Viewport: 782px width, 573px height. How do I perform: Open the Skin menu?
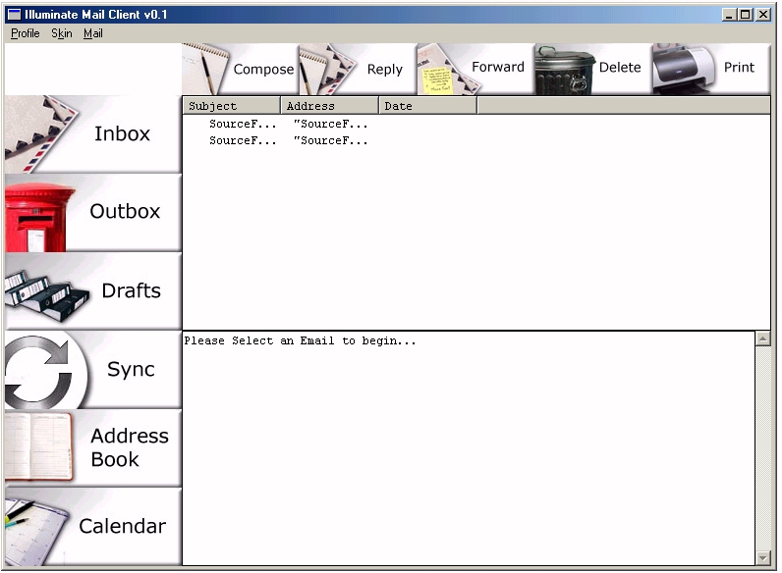[62, 33]
